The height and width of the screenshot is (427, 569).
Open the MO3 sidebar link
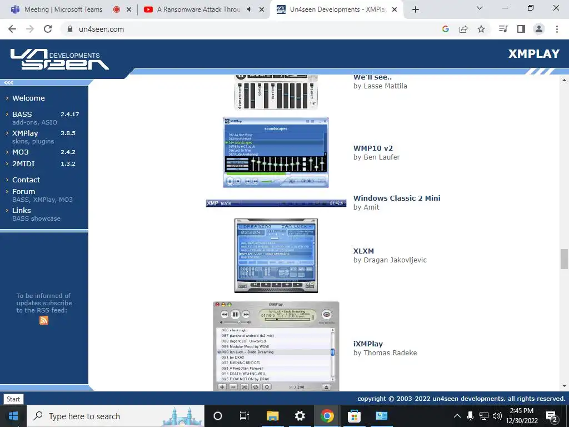21,152
